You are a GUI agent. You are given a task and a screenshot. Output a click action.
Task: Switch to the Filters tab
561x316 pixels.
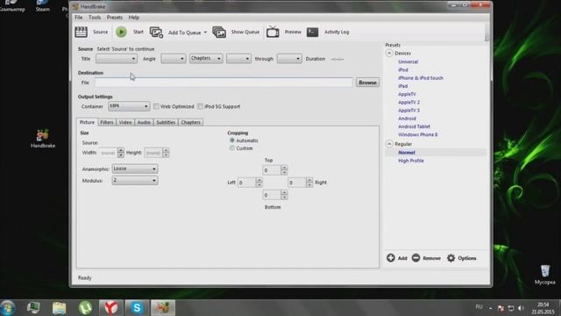(x=107, y=122)
